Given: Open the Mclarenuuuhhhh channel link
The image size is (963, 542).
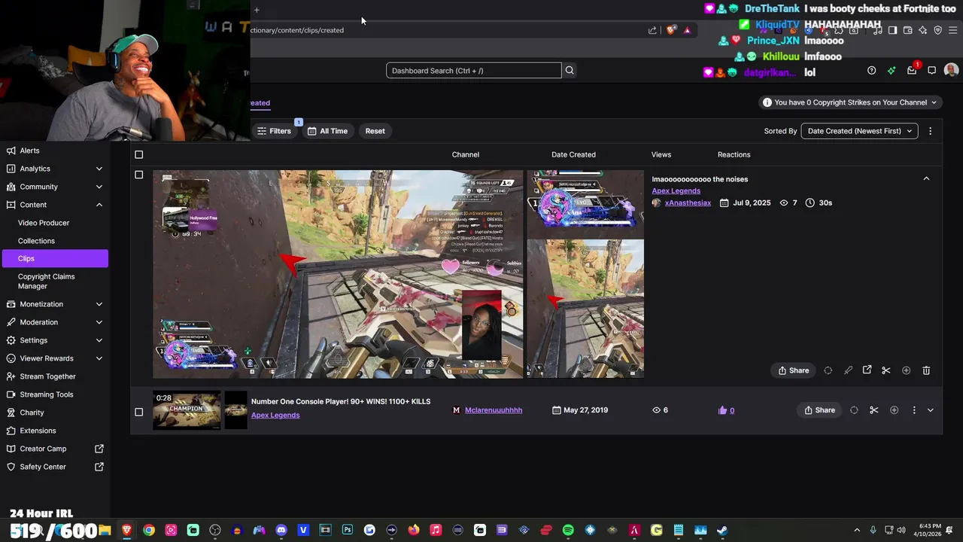Looking at the screenshot, I should click(x=494, y=410).
